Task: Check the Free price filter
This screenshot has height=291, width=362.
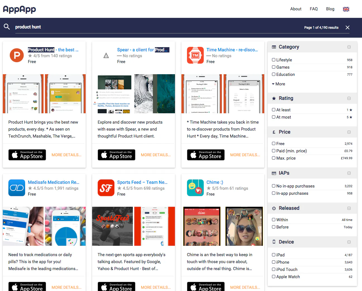Action: click(274, 143)
